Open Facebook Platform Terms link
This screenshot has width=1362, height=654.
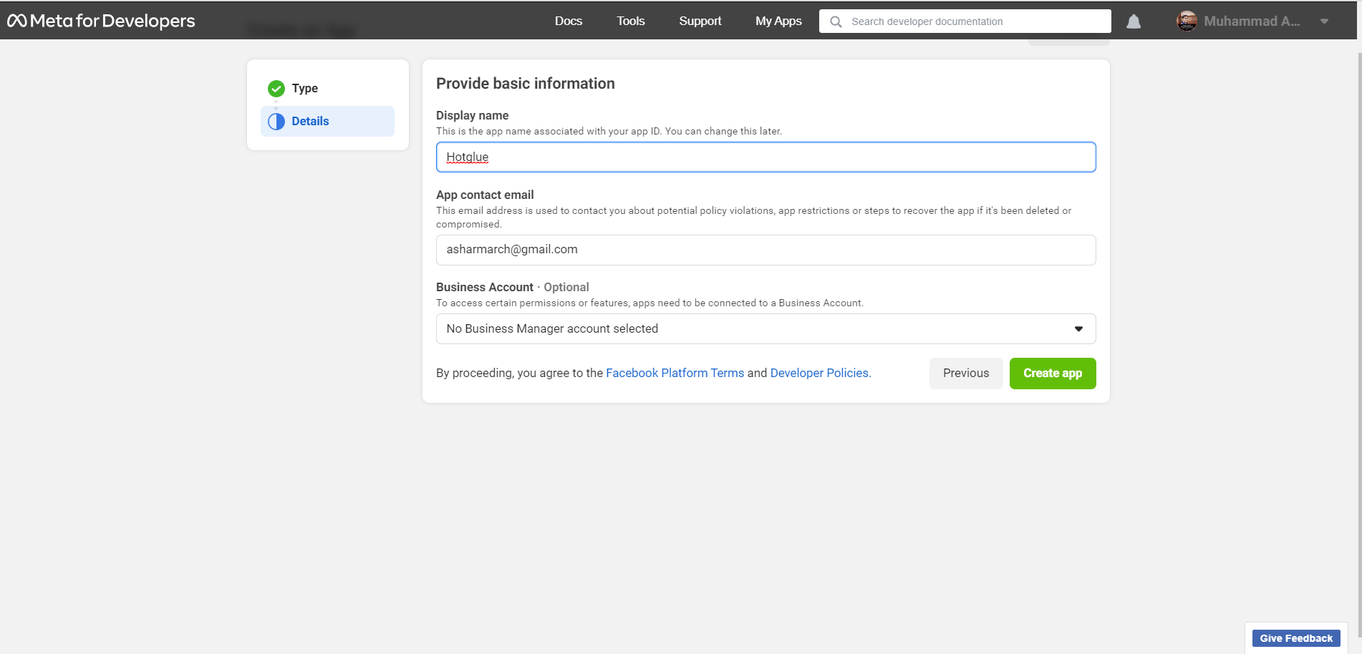coord(675,373)
